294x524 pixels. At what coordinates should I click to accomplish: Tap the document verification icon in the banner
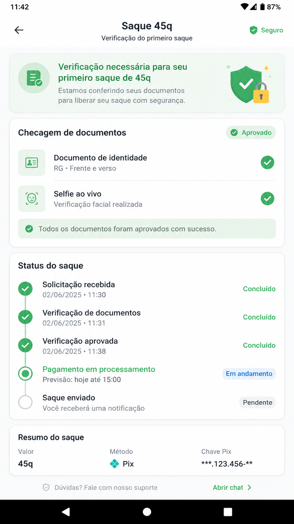point(34,78)
